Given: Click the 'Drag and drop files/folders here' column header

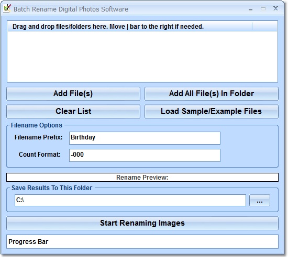Looking at the screenshot, I should click(x=130, y=27).
